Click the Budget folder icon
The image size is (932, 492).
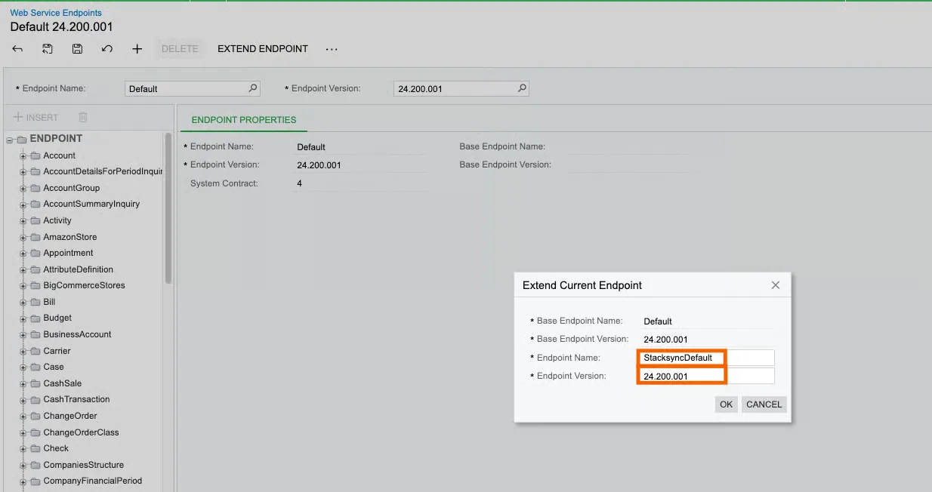coord(35,318)
